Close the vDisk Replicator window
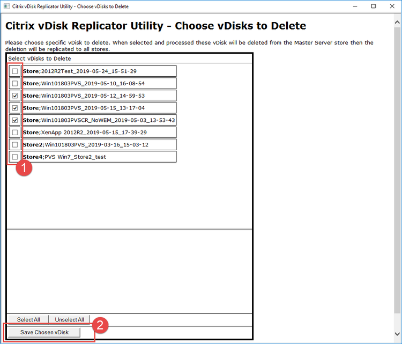Screen dimensions: 402x344 point(392,6)
